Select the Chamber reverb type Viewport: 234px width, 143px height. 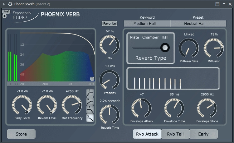pos(150,37)
